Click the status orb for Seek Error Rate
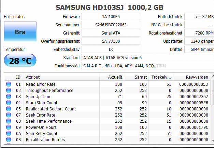 click(x=9, y=115)
